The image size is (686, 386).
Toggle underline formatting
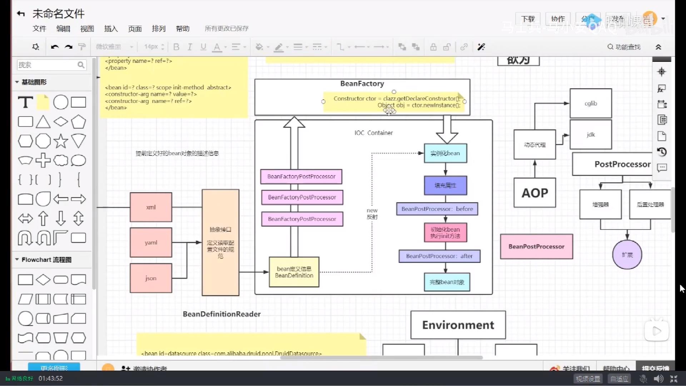tap(203, 47)
